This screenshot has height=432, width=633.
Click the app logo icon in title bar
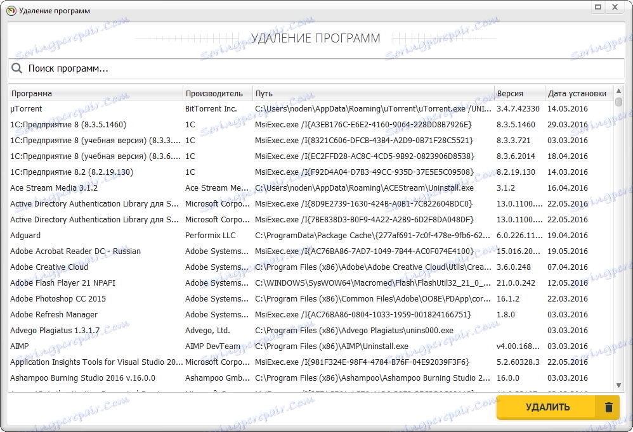(11, 11)
